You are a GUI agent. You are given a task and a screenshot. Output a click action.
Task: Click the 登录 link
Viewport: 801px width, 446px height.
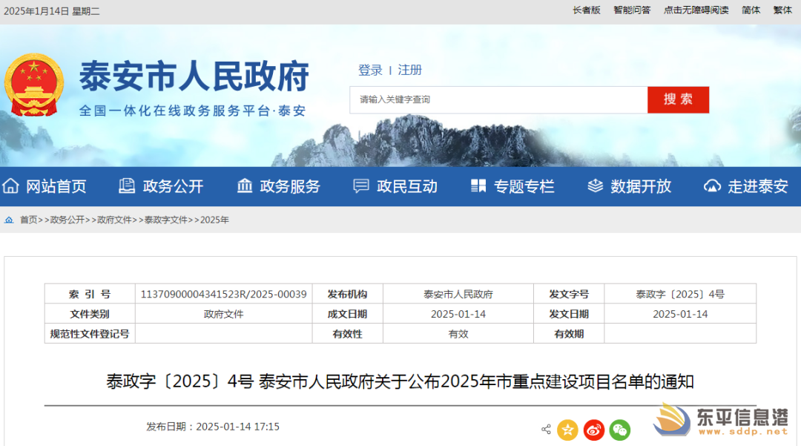(x=370, y=70)
